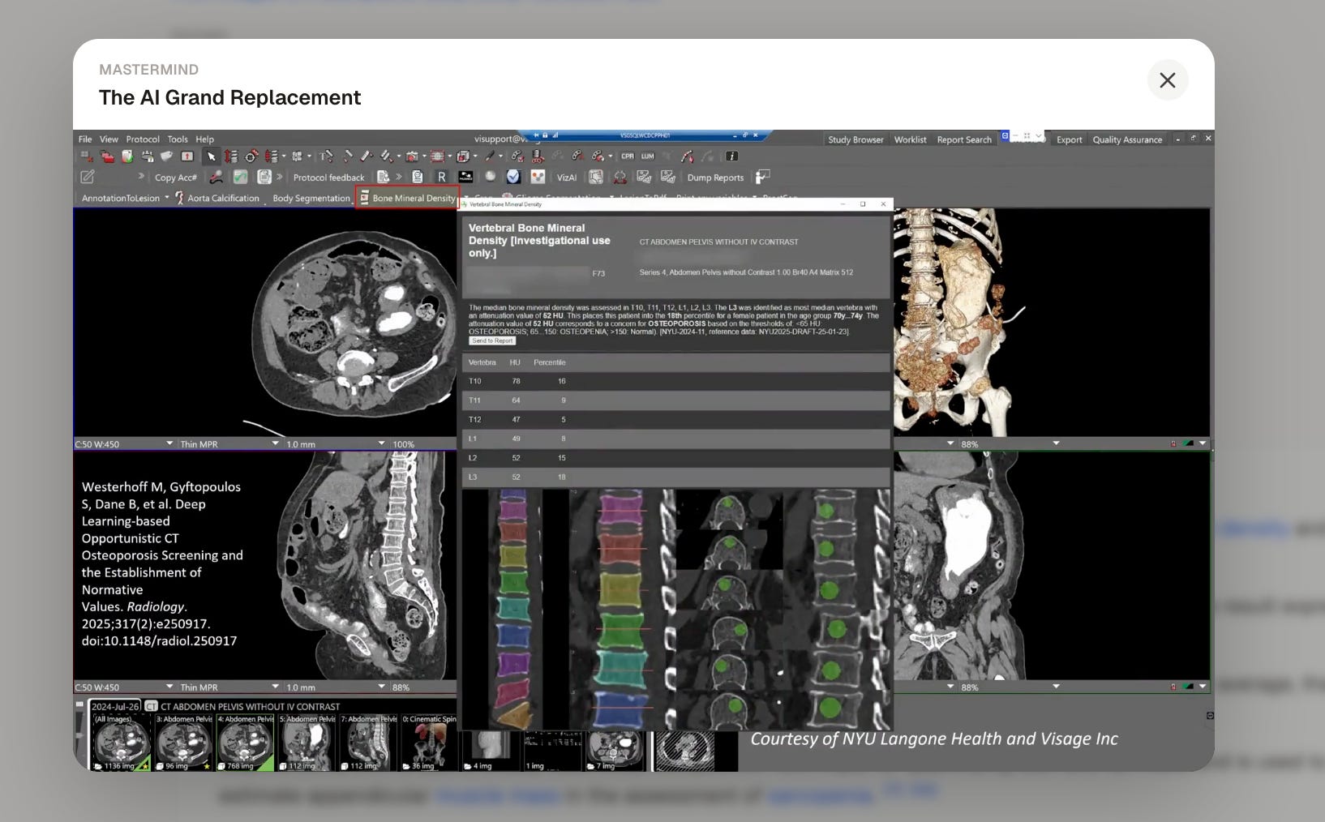Expand the AnnotationToLesion dropdown

pos(167,198)
